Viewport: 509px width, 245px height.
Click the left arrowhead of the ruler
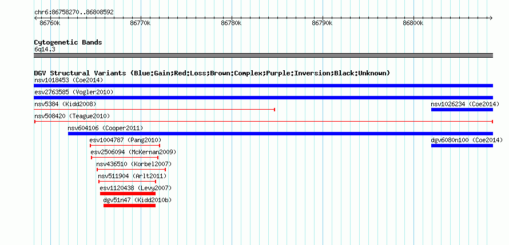(35, 18)
